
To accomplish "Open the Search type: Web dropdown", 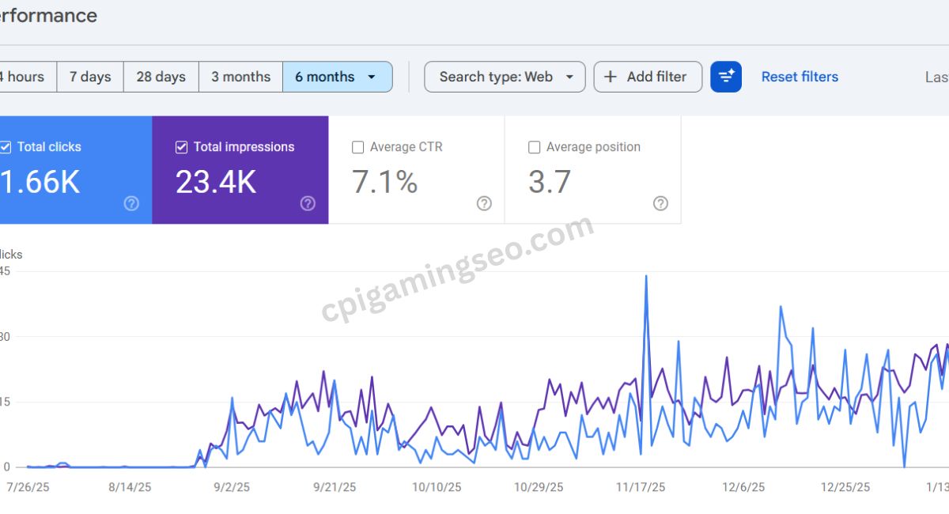I will coord(505,77).
